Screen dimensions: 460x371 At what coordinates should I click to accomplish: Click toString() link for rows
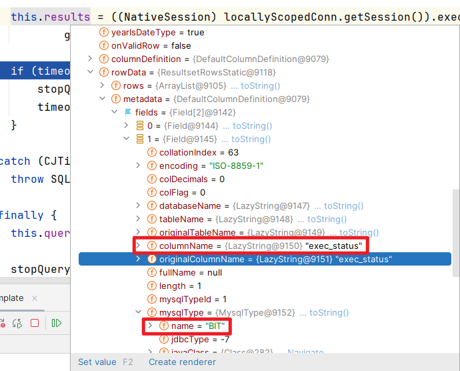[x=261, y=86]
